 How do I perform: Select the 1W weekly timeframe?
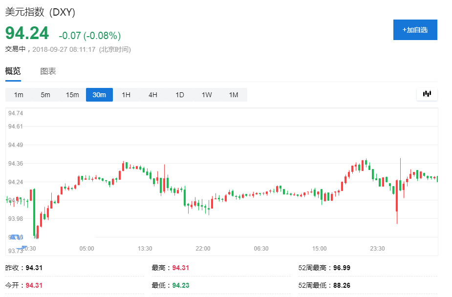pos(206,95)
